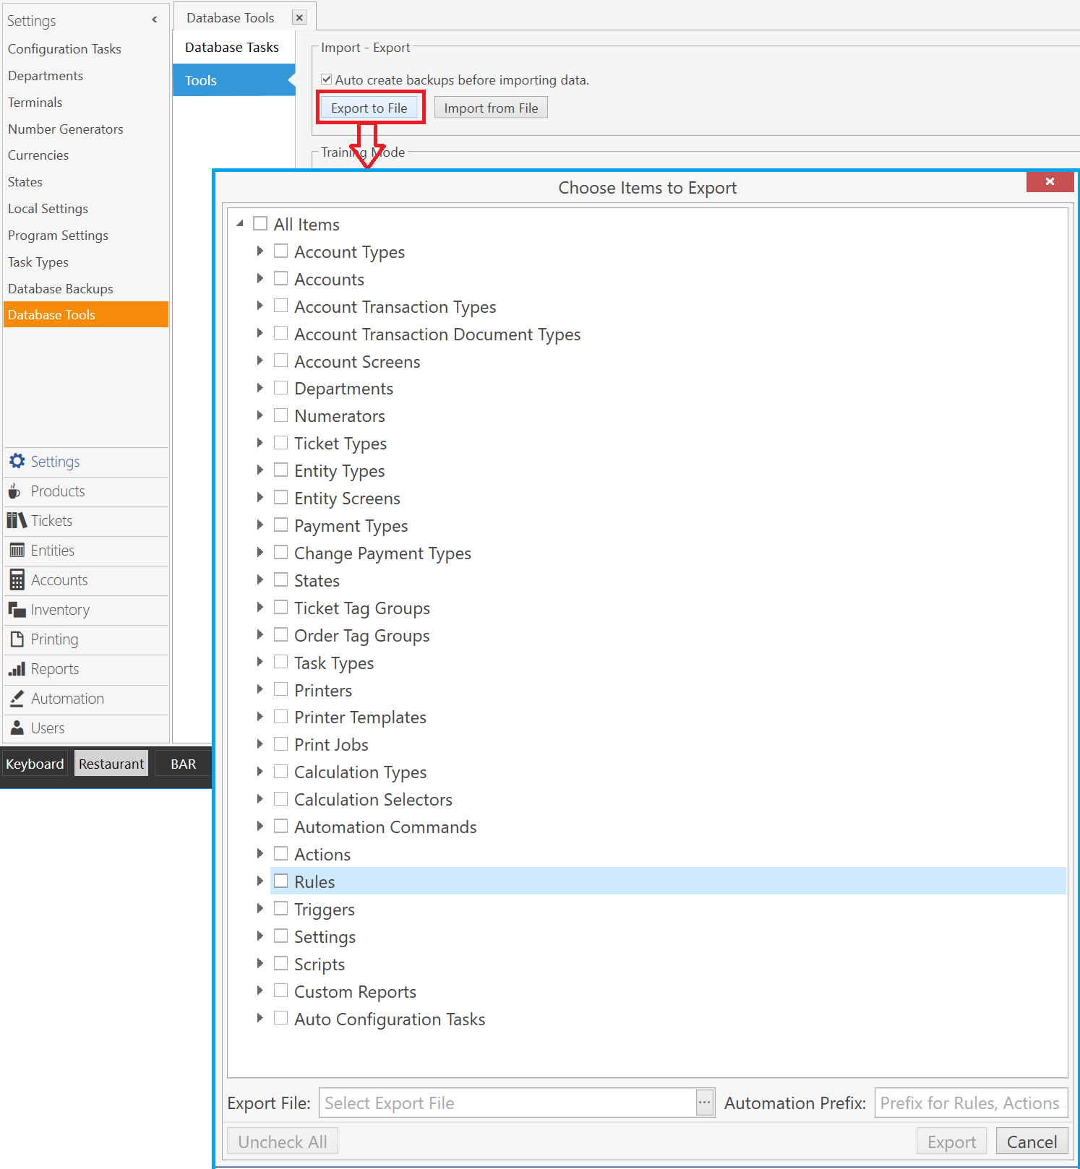Viewport: 1080px width, 1169px height.
Task: Check the All Items checkbox
Action: (x=260, y=224)
